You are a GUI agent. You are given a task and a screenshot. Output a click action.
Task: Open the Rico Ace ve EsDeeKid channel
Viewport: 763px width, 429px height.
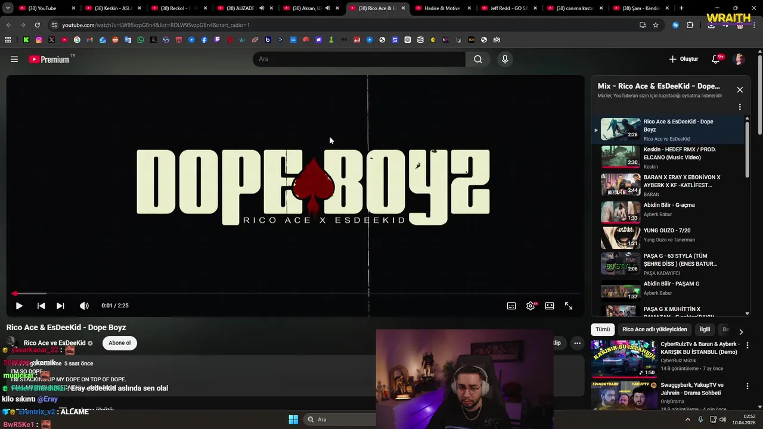pos(55,343)
